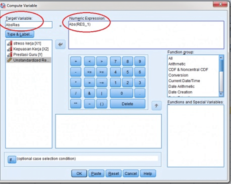The height and width of the screenshot is (184, 231).
Task: Click the less-than operator key
Action: [x=89, y=61]
